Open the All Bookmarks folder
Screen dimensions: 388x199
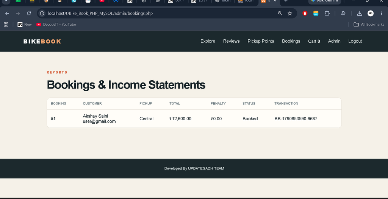point(369,25)
